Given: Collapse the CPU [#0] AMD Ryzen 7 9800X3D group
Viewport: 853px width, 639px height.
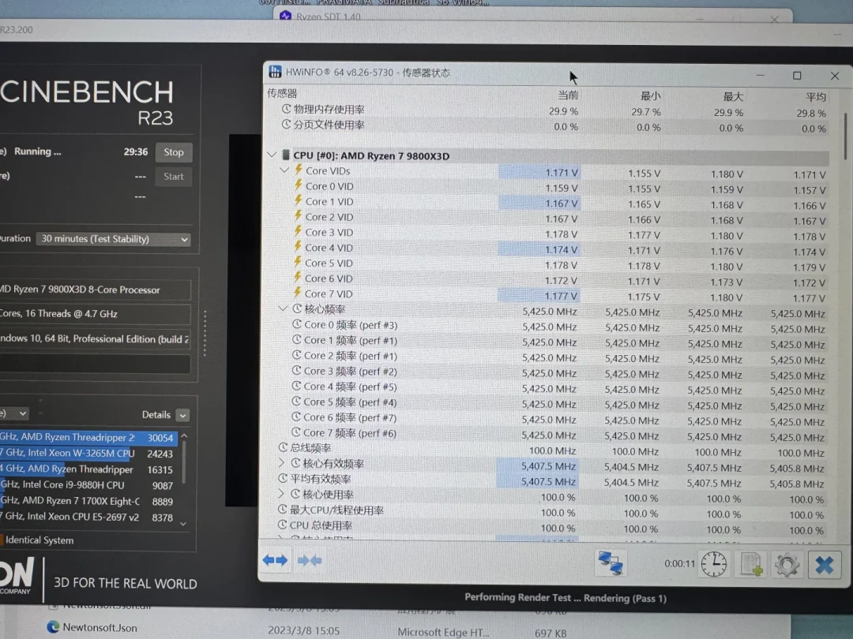Looking at the screenshot, I should click(x=272, y=155).
